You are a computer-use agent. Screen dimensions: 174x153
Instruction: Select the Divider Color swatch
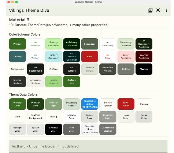tap(90, 117)
